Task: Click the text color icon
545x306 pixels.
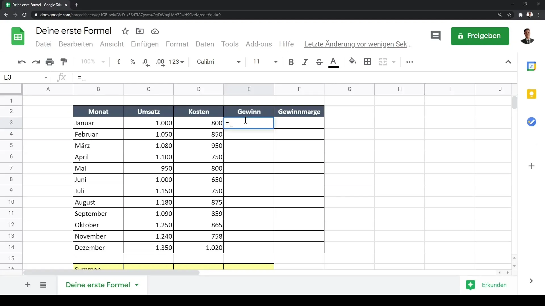Action: click(333, 62)
